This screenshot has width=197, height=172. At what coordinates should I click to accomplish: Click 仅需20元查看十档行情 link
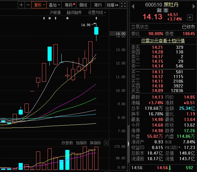point(163,41)
